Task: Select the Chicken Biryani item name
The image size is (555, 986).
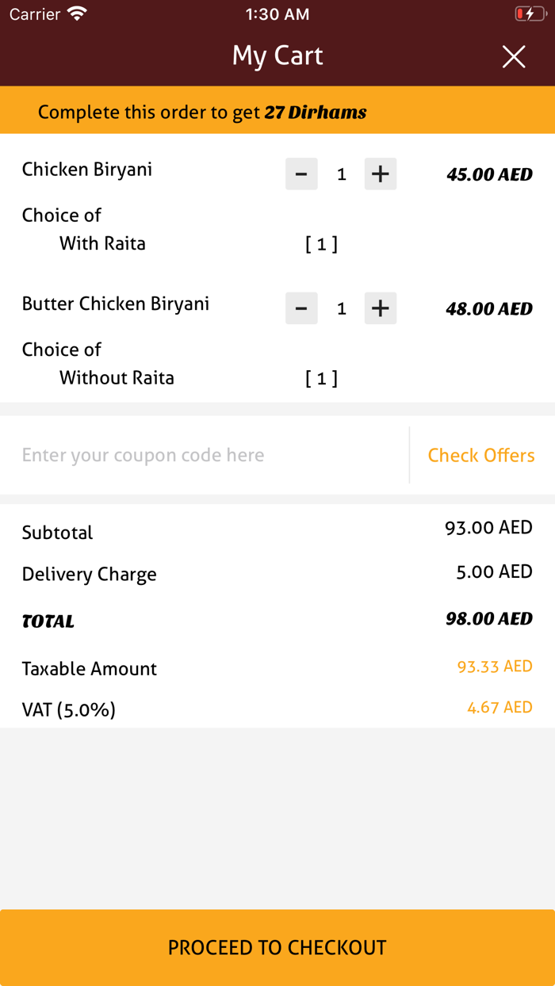Action: tap(87, 169)
